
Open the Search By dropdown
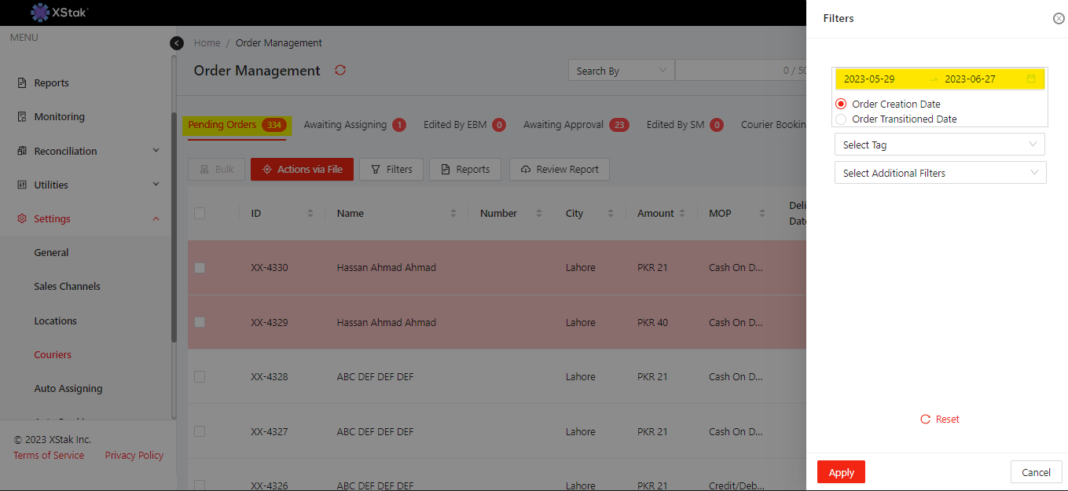pos(621,71)
